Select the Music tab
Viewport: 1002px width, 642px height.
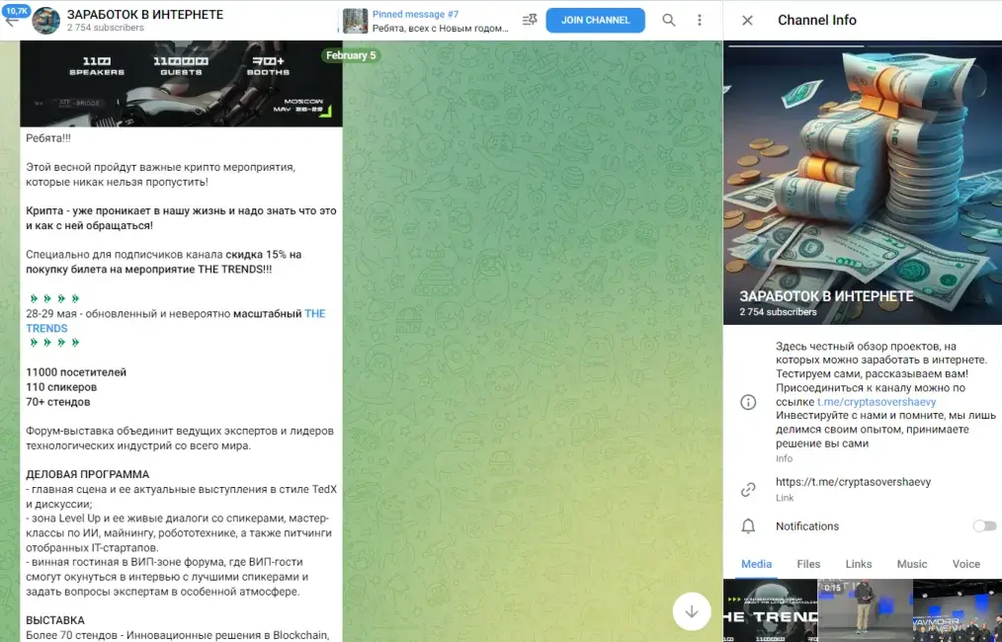coord(912,564)
